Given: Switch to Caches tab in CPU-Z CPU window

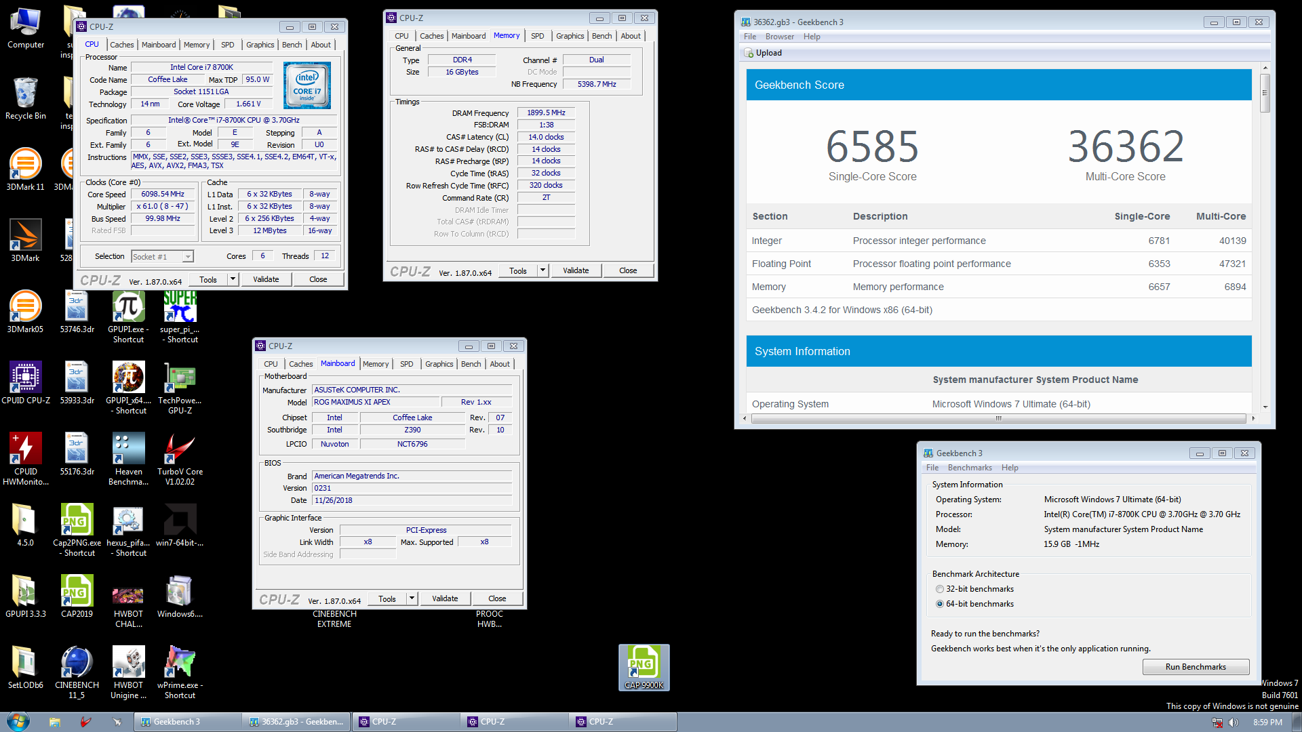Looking at the screenshot, I should pos(121,45).
